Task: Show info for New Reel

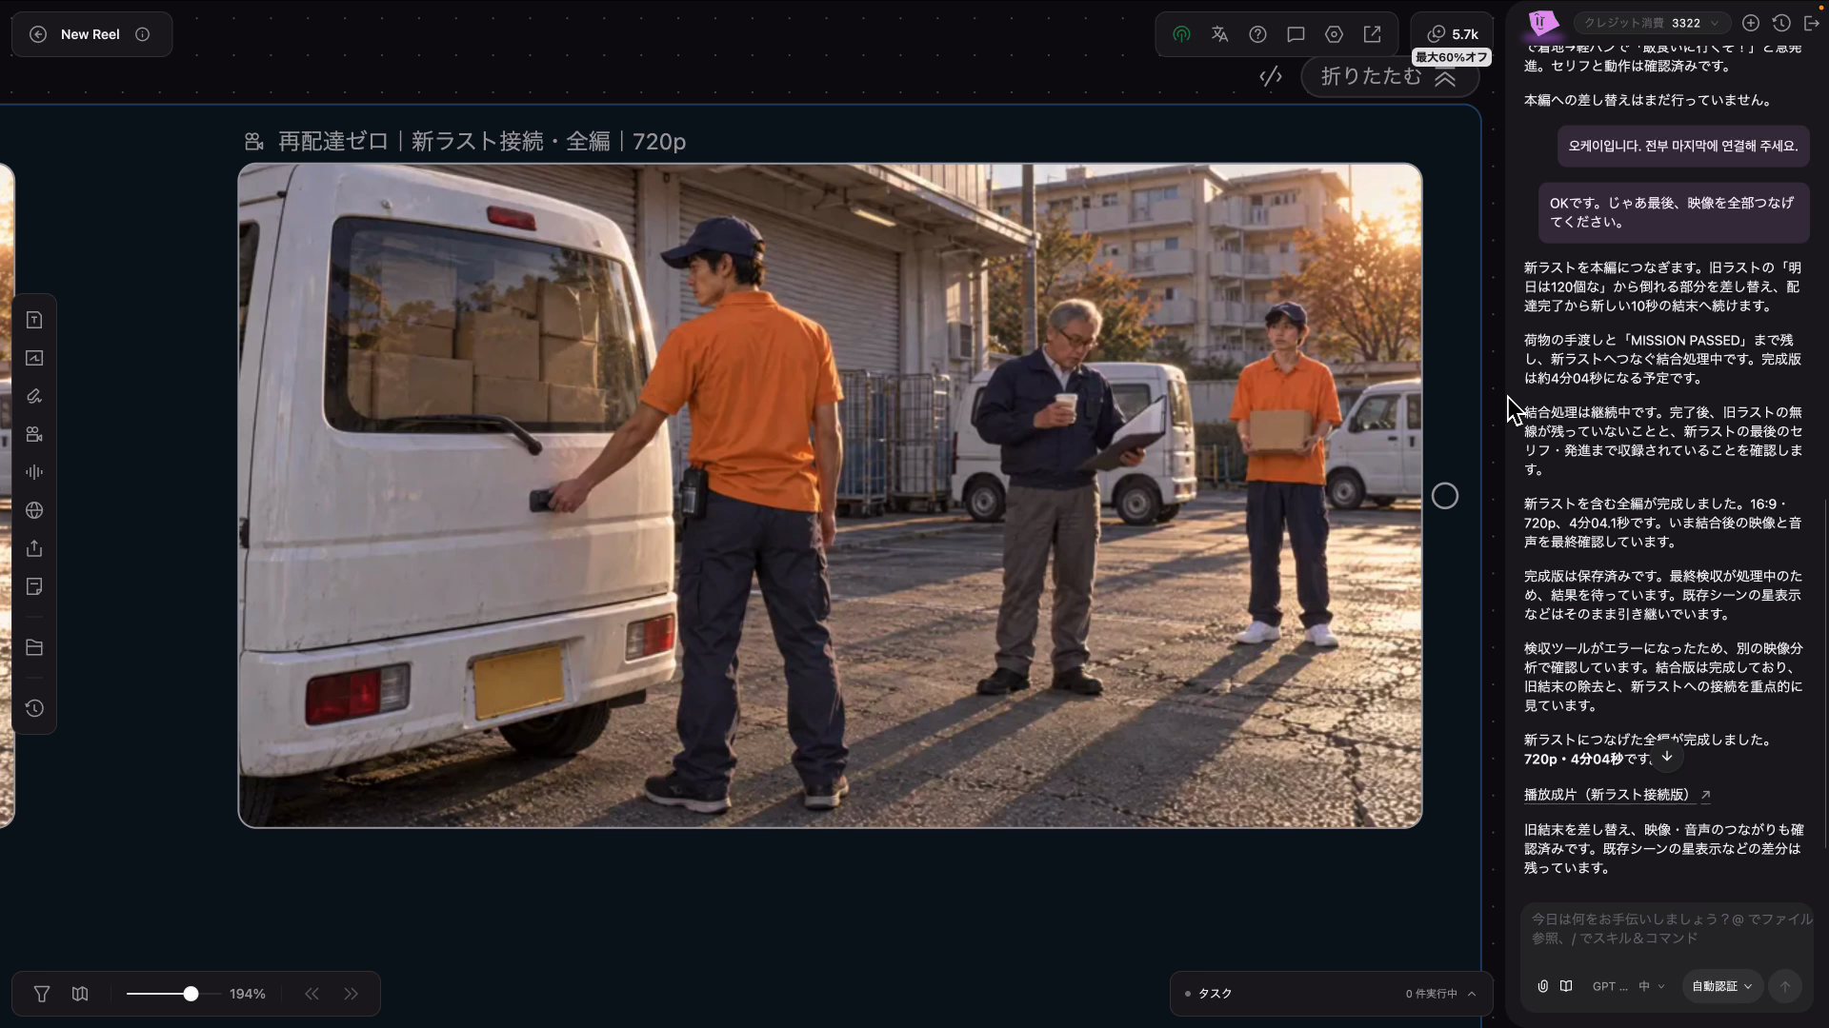Action: coord(142,34)
